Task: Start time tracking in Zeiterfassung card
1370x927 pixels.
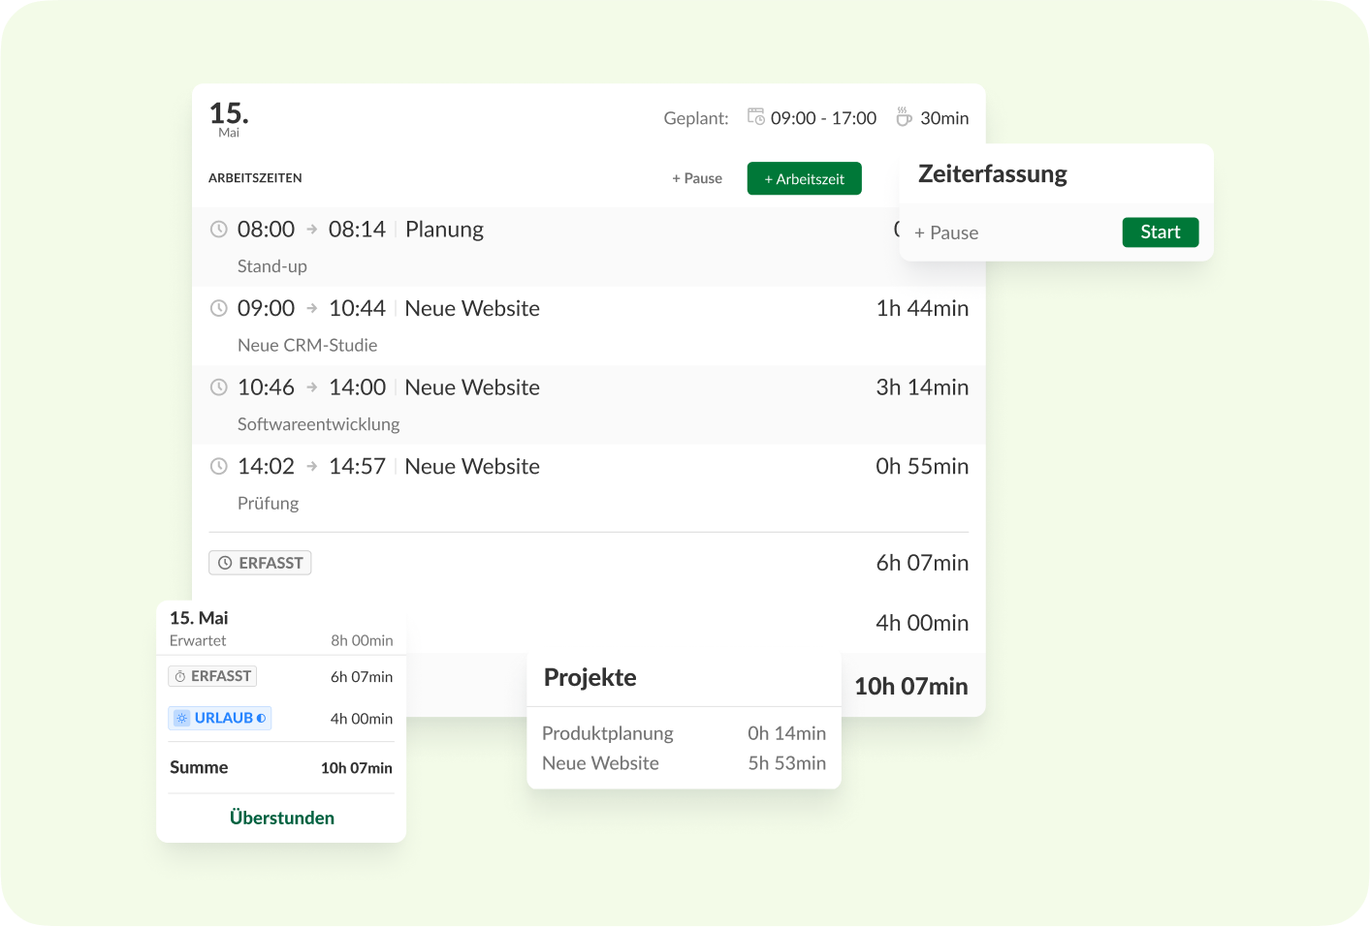Action: pos(1161,232)
